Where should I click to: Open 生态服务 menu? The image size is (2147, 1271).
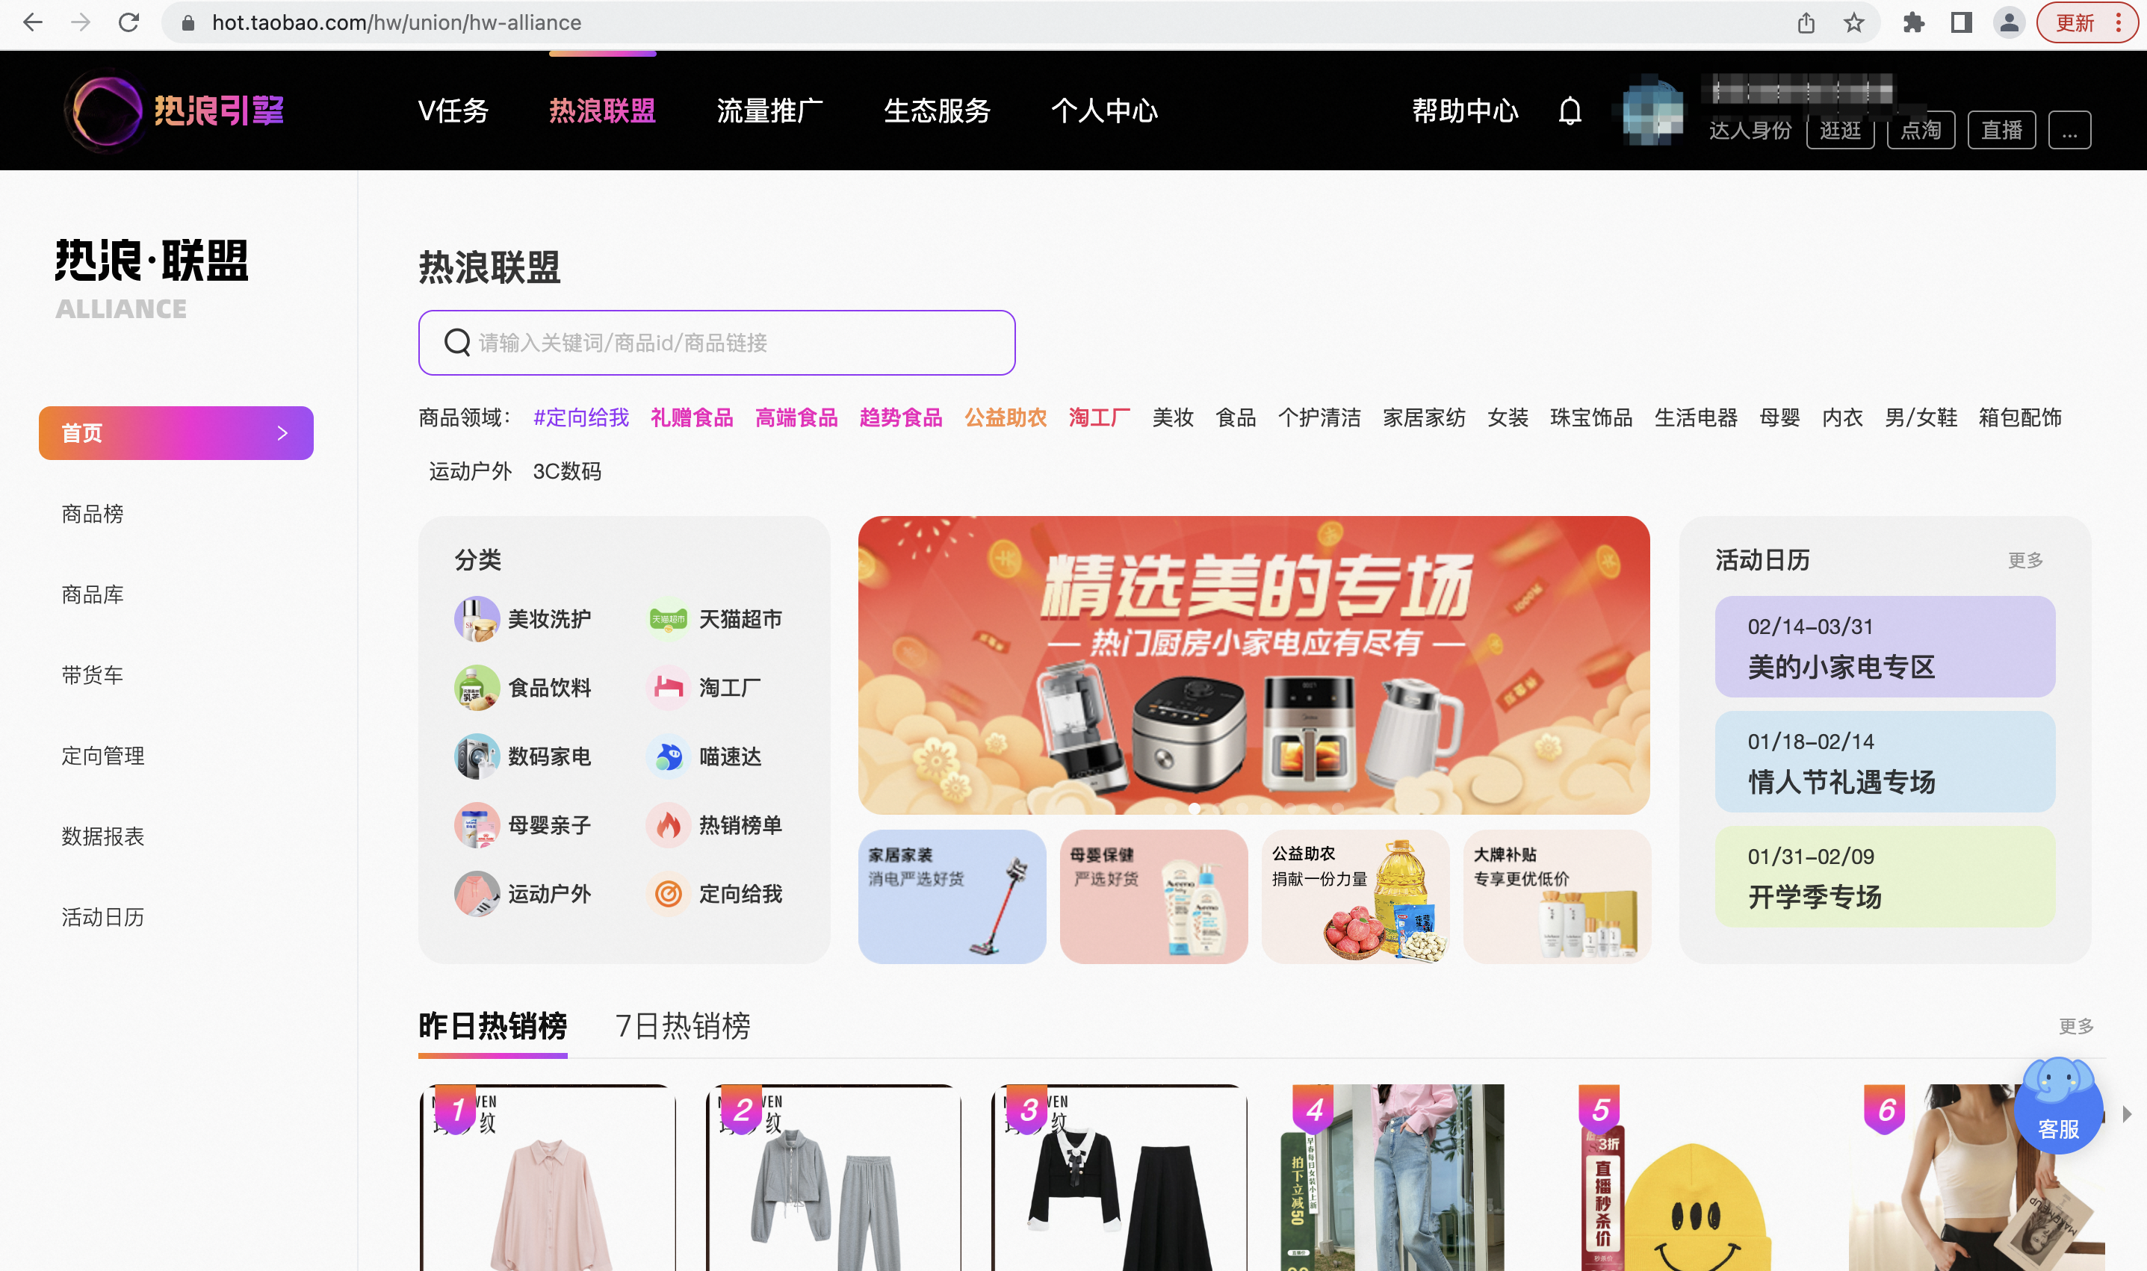click(938, 111)
